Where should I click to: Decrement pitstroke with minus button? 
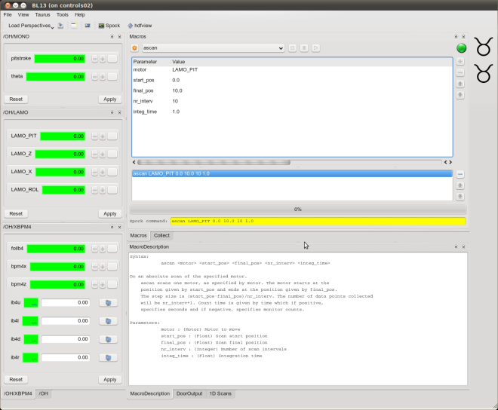coord(94,59)
